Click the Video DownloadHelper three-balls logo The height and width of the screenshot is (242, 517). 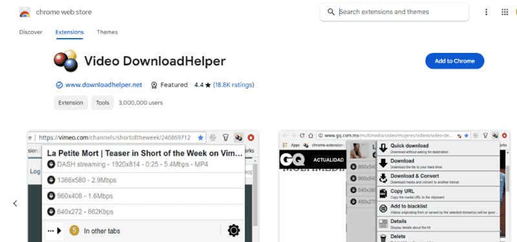[66, 61]
